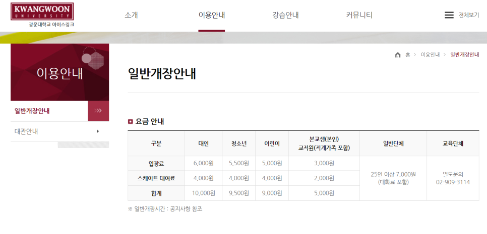Click the 10,000원 adult total cell
This screenshot has width=487, height=234.
click(x=204, y=193)
